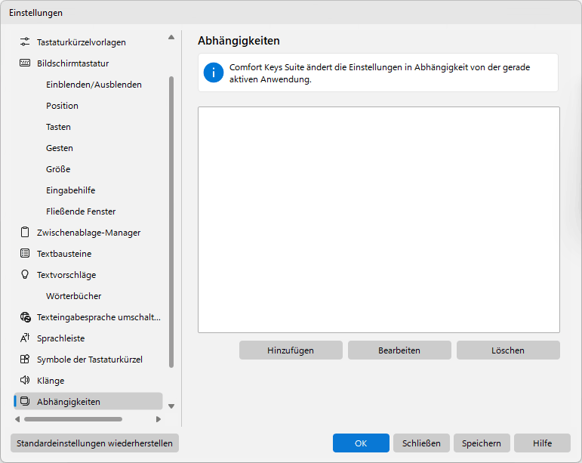Click the Klänge speaker icon
Screen dimensions: 582x463
(25, 381)
